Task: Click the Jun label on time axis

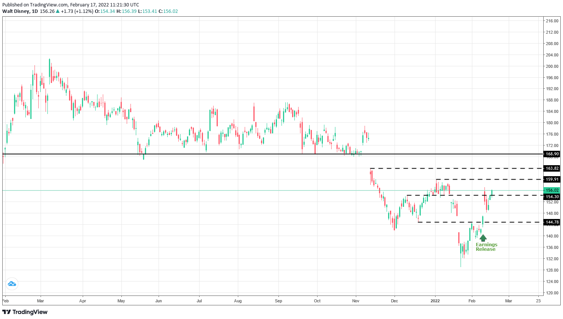Action: pyautogui.click(x=159, y=301)
